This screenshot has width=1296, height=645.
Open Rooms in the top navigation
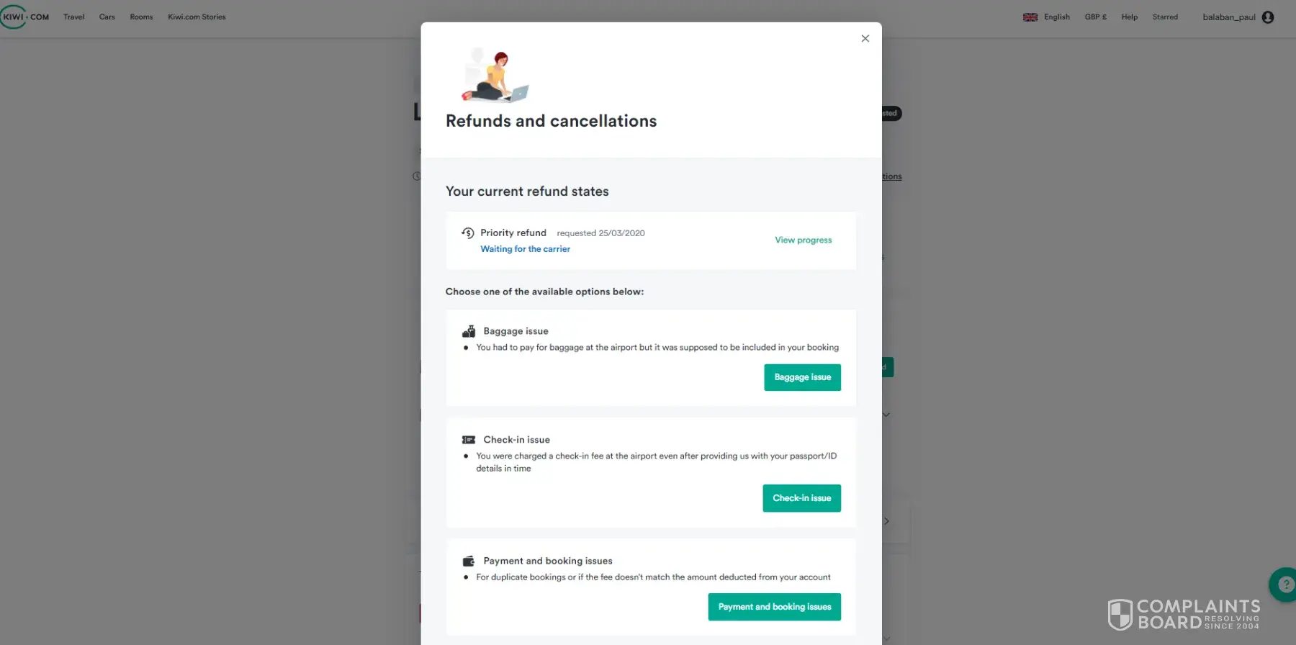(141, 17)
